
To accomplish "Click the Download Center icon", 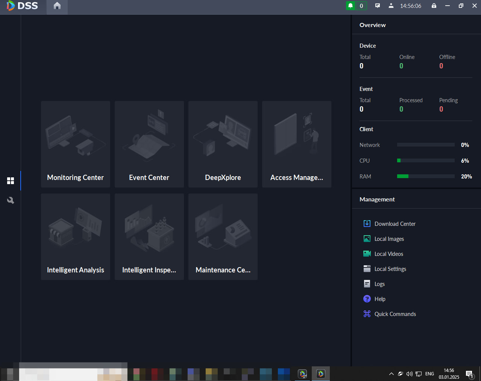I will click(x=367, y=224).
